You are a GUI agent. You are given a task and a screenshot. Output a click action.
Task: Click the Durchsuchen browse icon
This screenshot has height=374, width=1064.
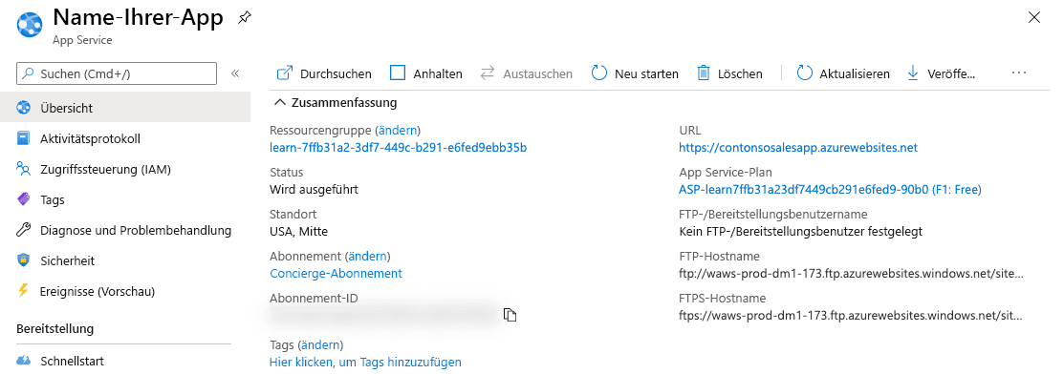point(285,73)
